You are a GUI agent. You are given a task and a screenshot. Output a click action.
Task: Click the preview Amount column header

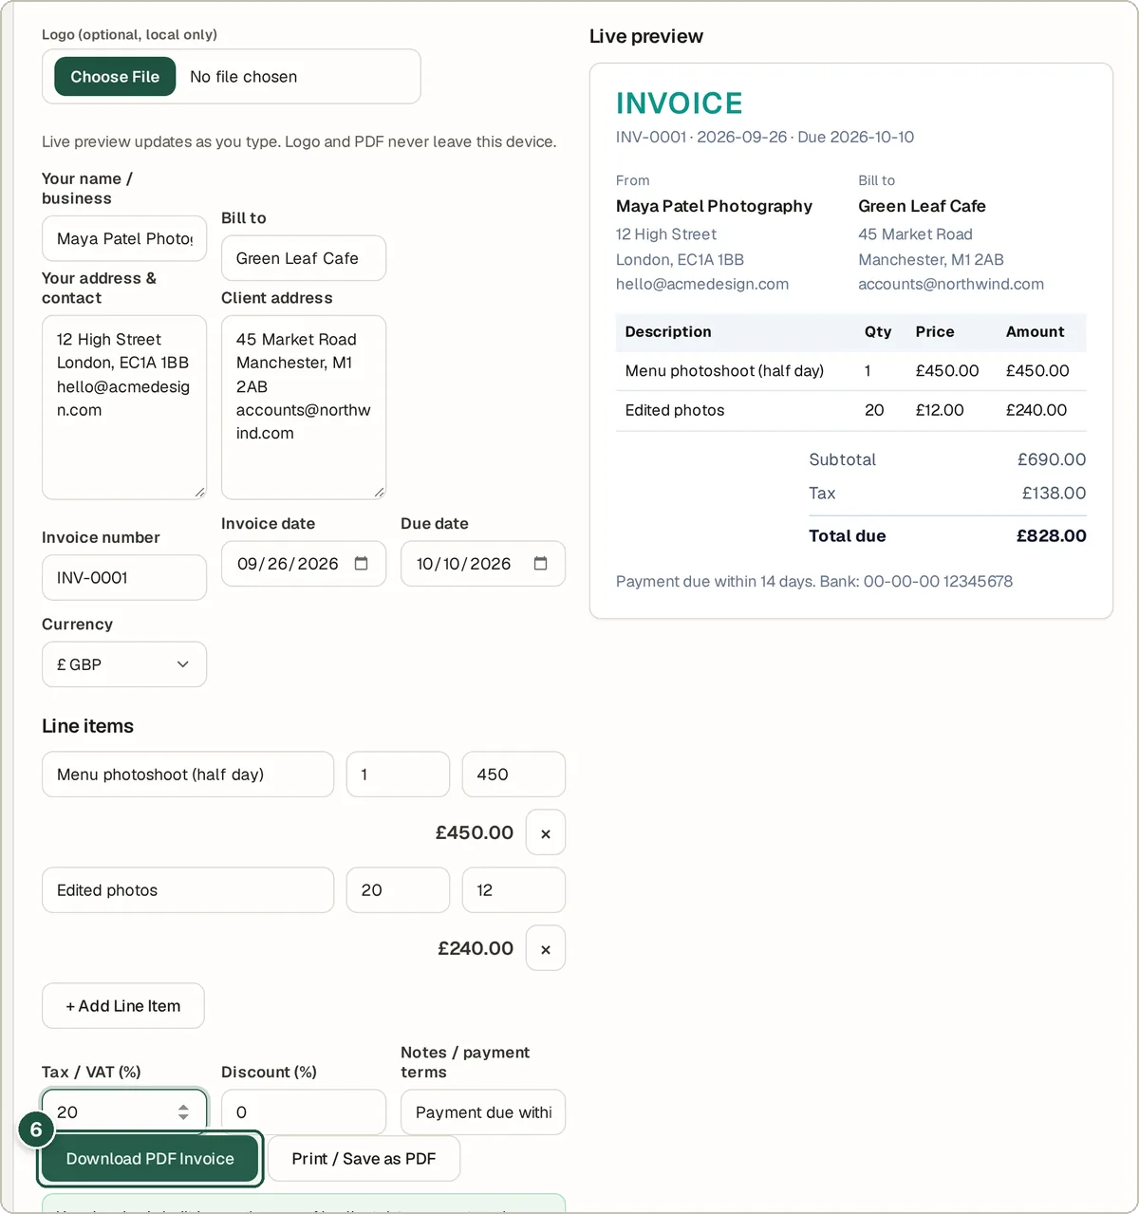click(x=1036, y=331)
